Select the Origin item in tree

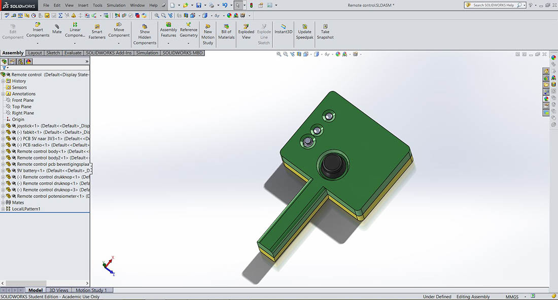pos(18,120)
